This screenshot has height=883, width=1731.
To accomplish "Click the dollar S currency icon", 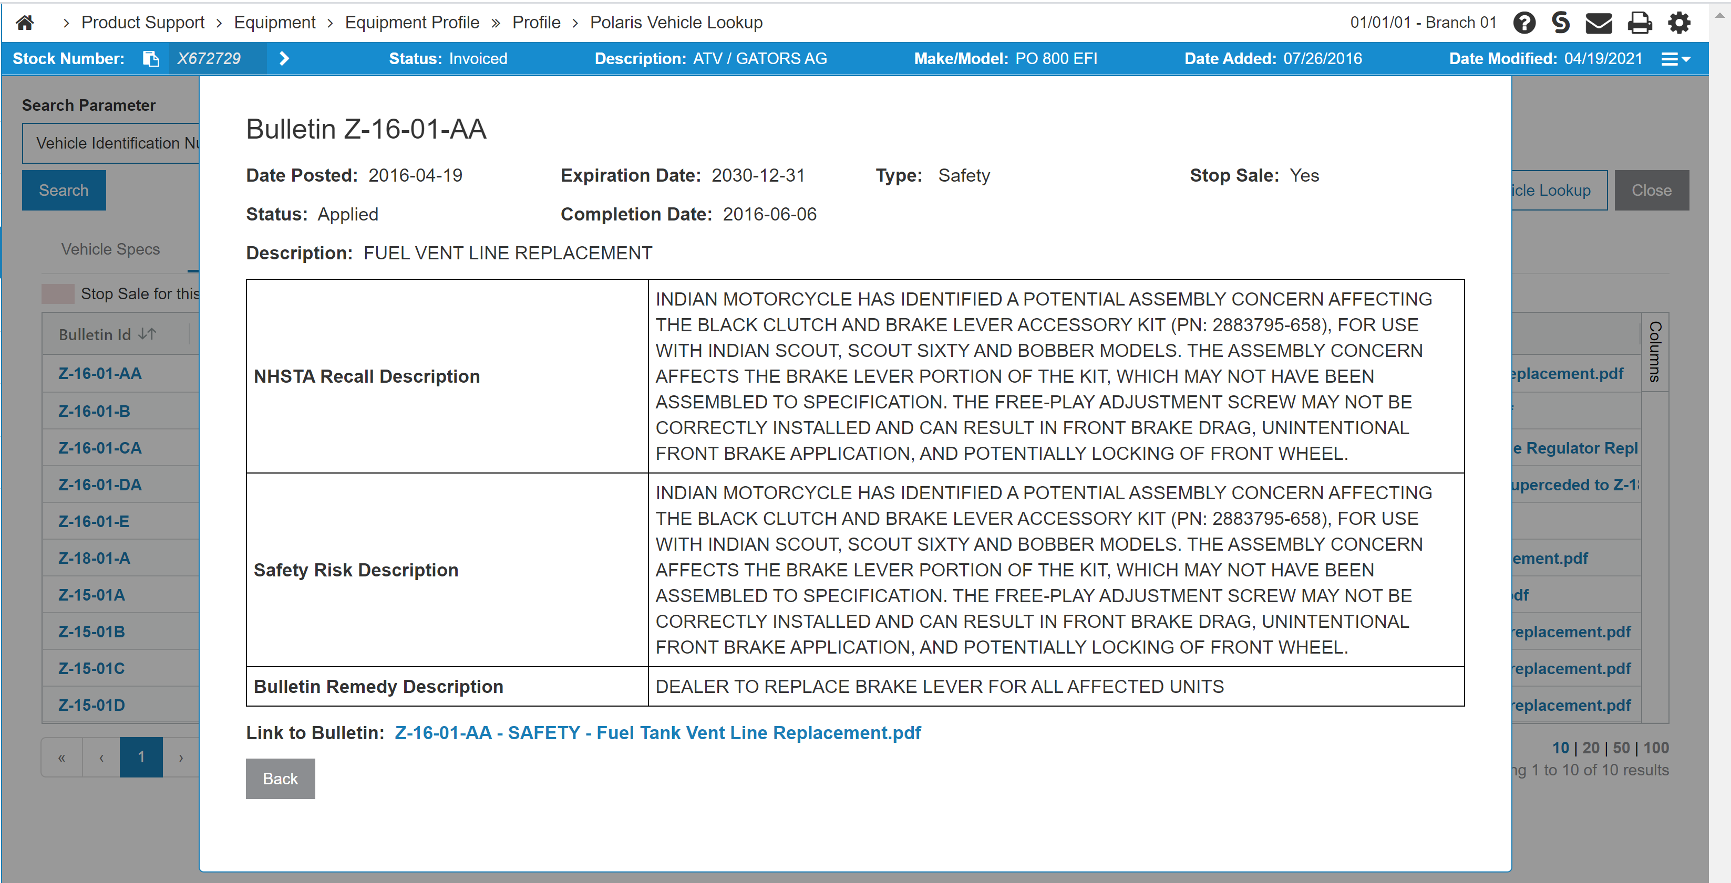I will pos(1561,23).
